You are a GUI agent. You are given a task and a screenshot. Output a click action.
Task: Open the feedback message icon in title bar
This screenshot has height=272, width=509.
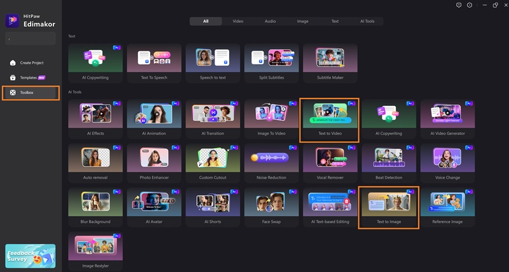point(459,5)
